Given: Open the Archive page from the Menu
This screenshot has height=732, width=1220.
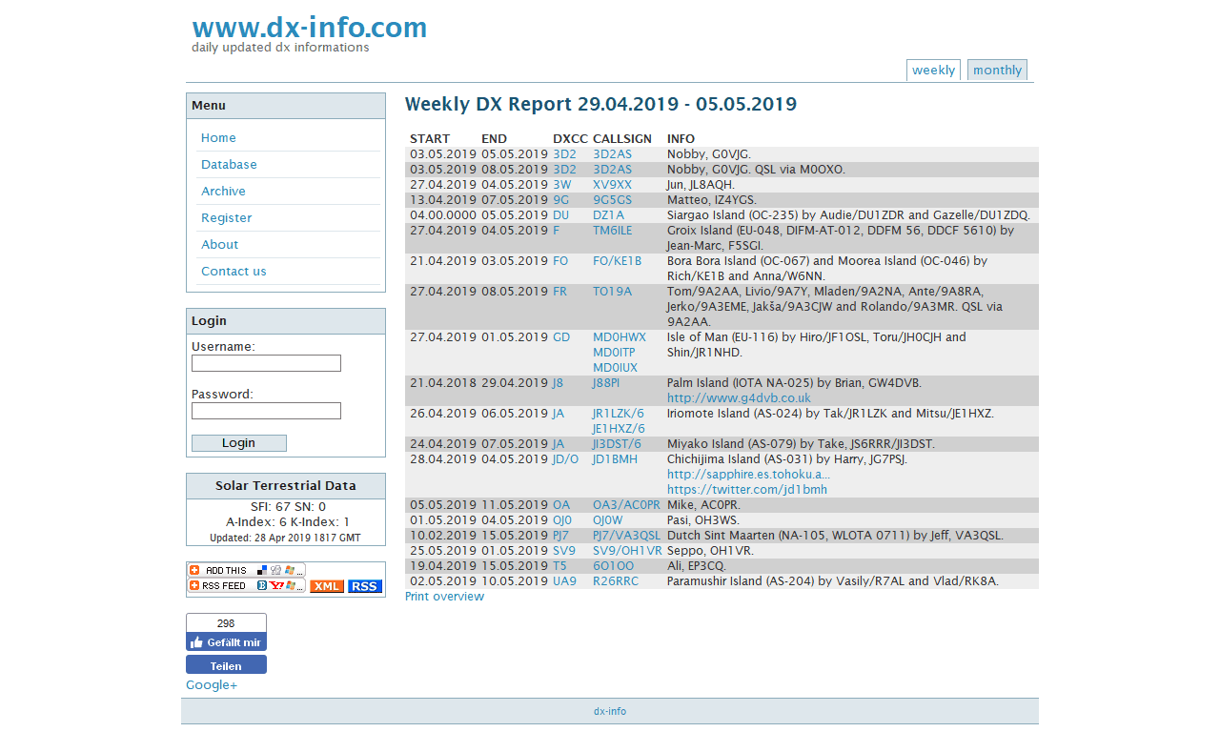Looking at the screenshot, I should click(223, 191).
